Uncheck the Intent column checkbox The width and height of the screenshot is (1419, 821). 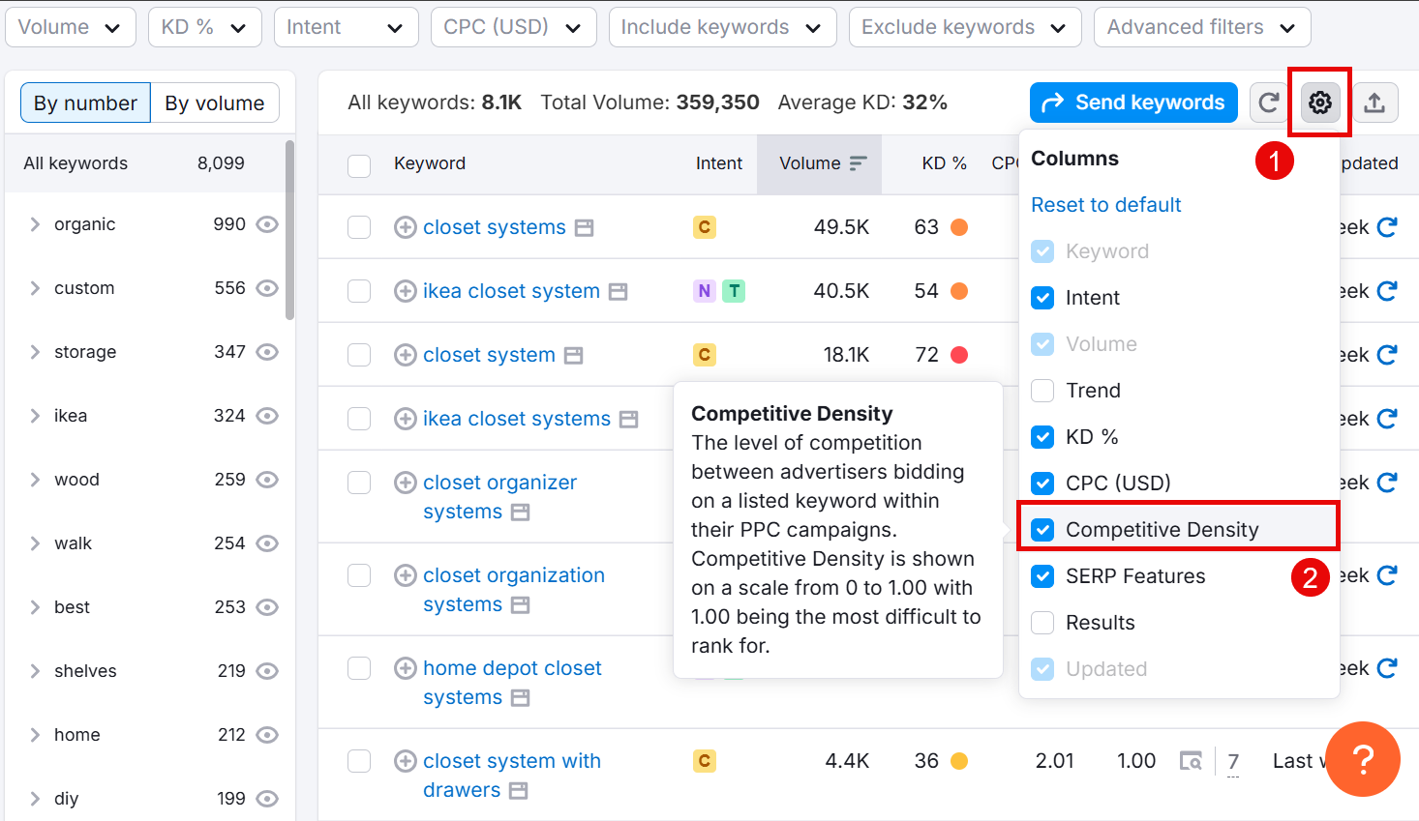pyautogui.click(x=1042, y=298)
